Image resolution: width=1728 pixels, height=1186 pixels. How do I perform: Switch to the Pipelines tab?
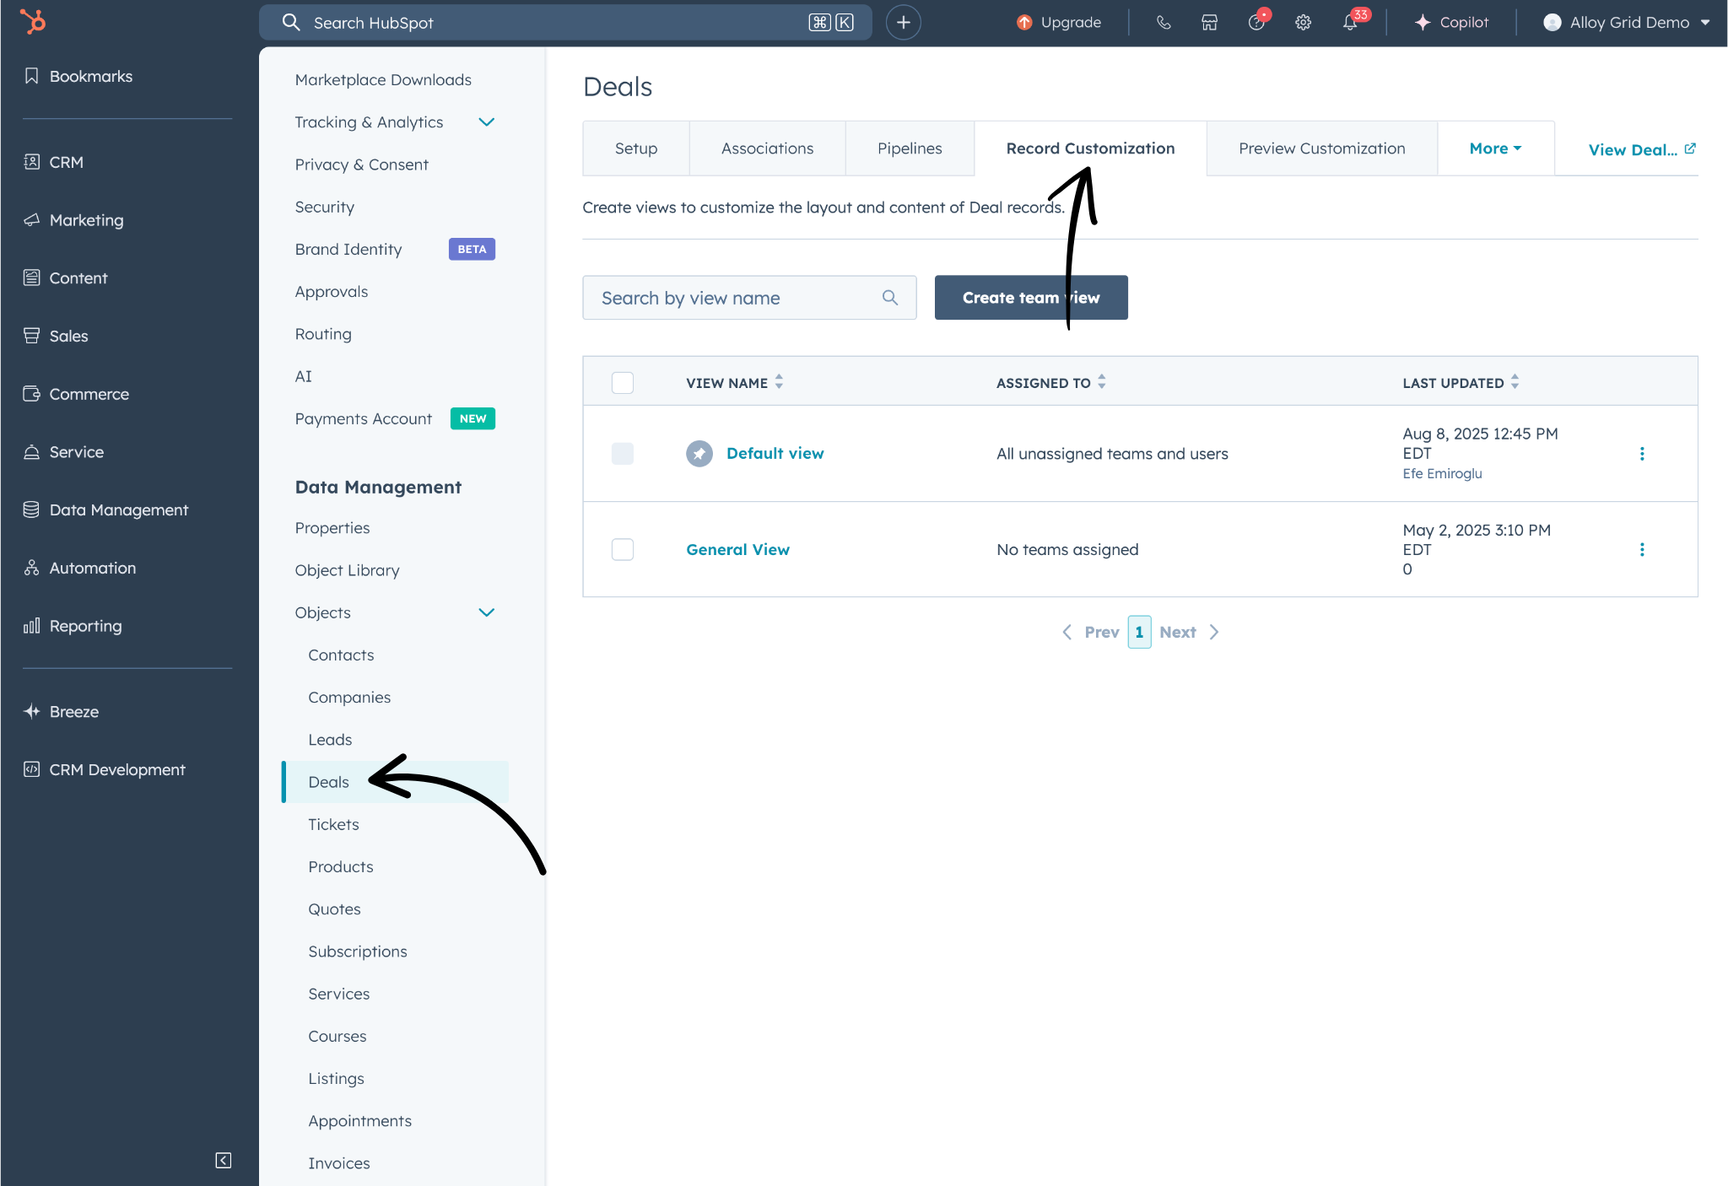909,148
